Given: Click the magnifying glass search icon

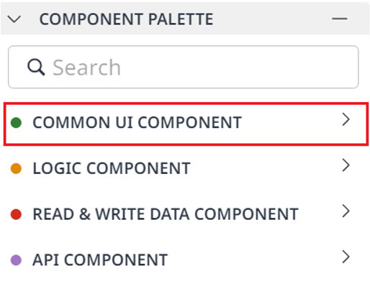Looking at the screenshot, I should 36,68.
